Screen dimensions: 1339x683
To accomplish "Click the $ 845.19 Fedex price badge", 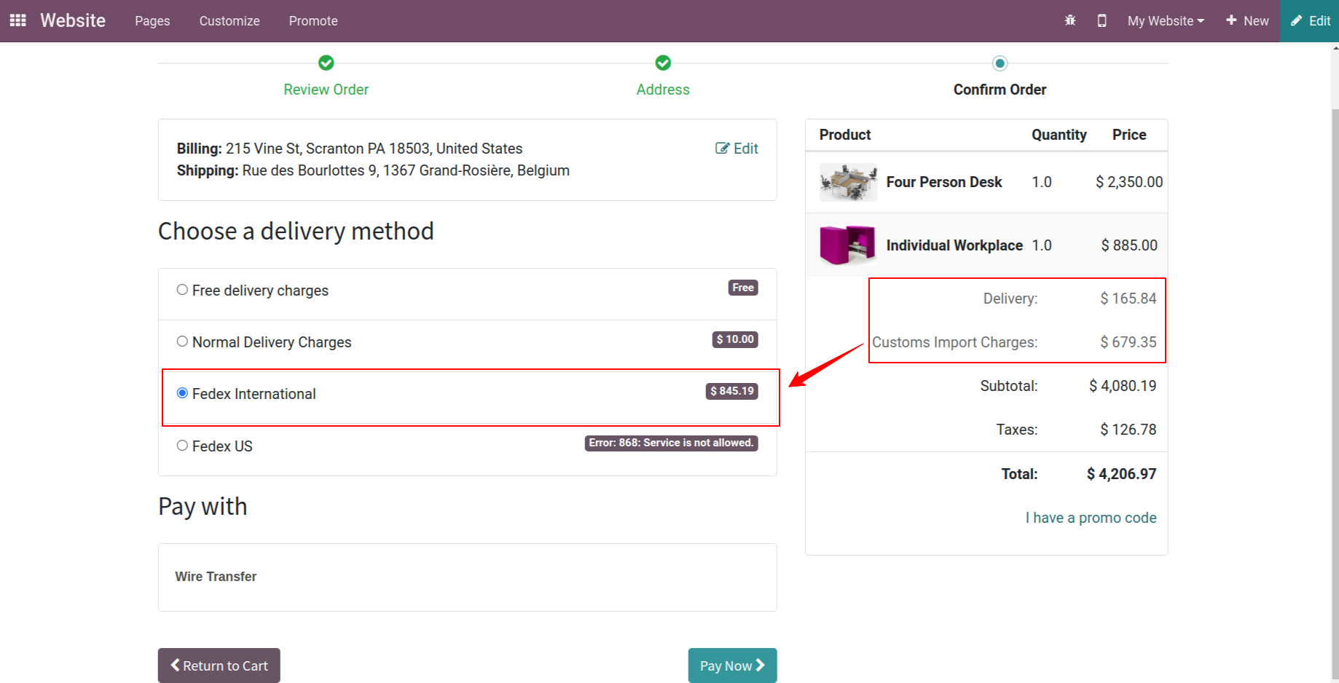I will tap(732, 391).
